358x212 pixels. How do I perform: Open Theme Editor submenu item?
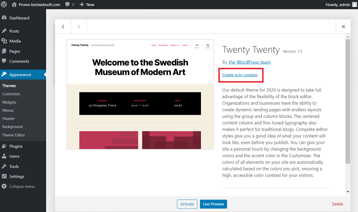pyautogui.click(x=13, y=135)
